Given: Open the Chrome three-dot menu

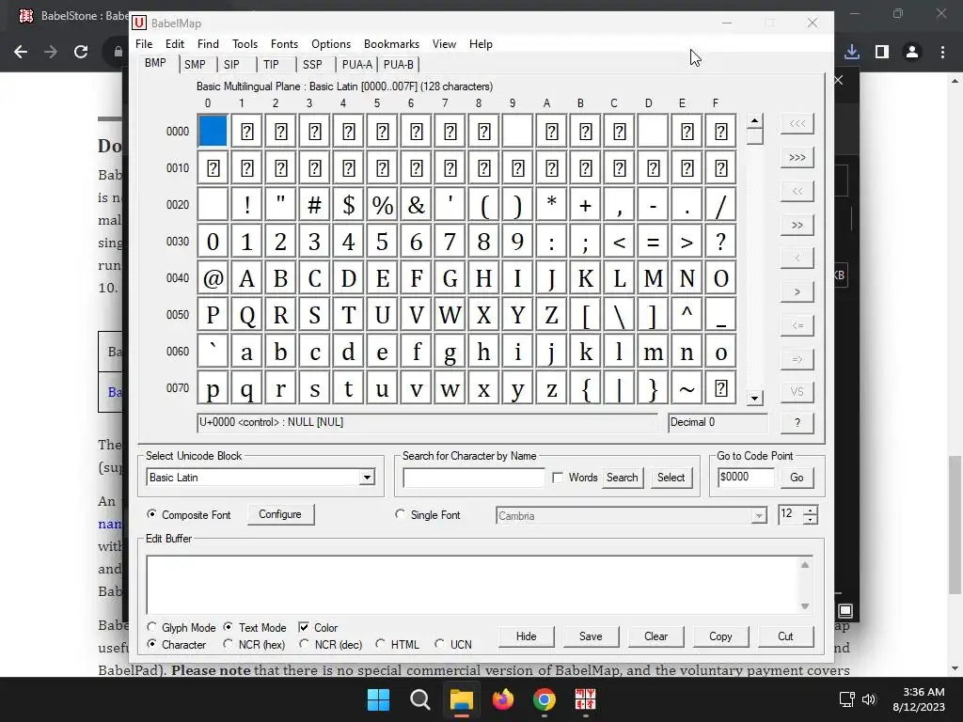Looking at the screenshot, I should pyautogui.click(x=942, y=52).
